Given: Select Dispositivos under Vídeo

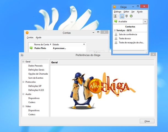Looking at the screenshot, I should 34,111.
